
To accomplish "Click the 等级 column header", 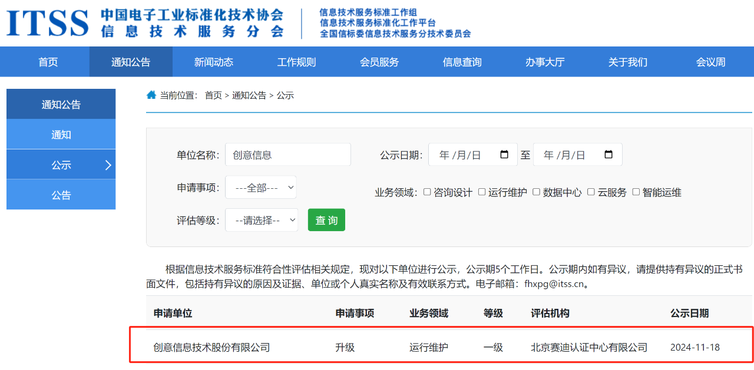I will (493, 314).
